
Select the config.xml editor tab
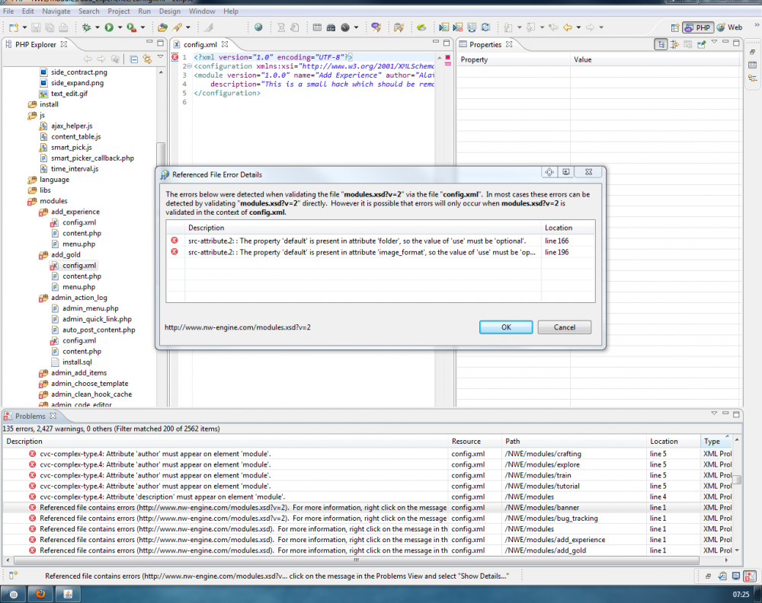tap(200, 45)
